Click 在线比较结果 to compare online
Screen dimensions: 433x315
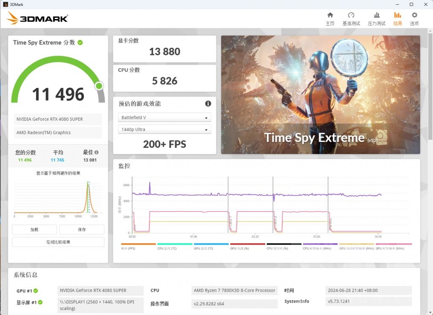(58, 242)
